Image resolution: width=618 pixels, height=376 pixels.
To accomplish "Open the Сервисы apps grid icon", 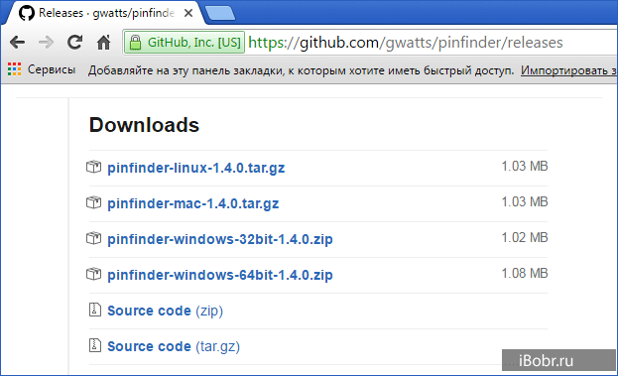I will point(15,69).
